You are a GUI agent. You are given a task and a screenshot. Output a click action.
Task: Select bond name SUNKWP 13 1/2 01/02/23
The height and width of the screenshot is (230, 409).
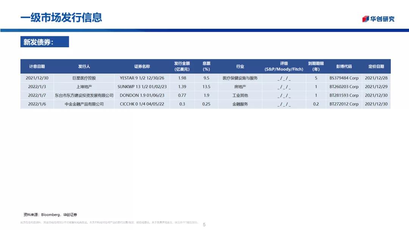(142, 87)
